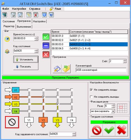This screenshot has height=140, width=131.
Task: Click the blue info toolbar icon
Action: (x=44, y=15)
